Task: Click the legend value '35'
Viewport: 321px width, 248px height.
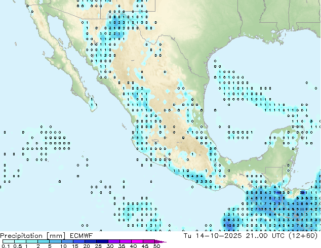Action: click(122, 246)
